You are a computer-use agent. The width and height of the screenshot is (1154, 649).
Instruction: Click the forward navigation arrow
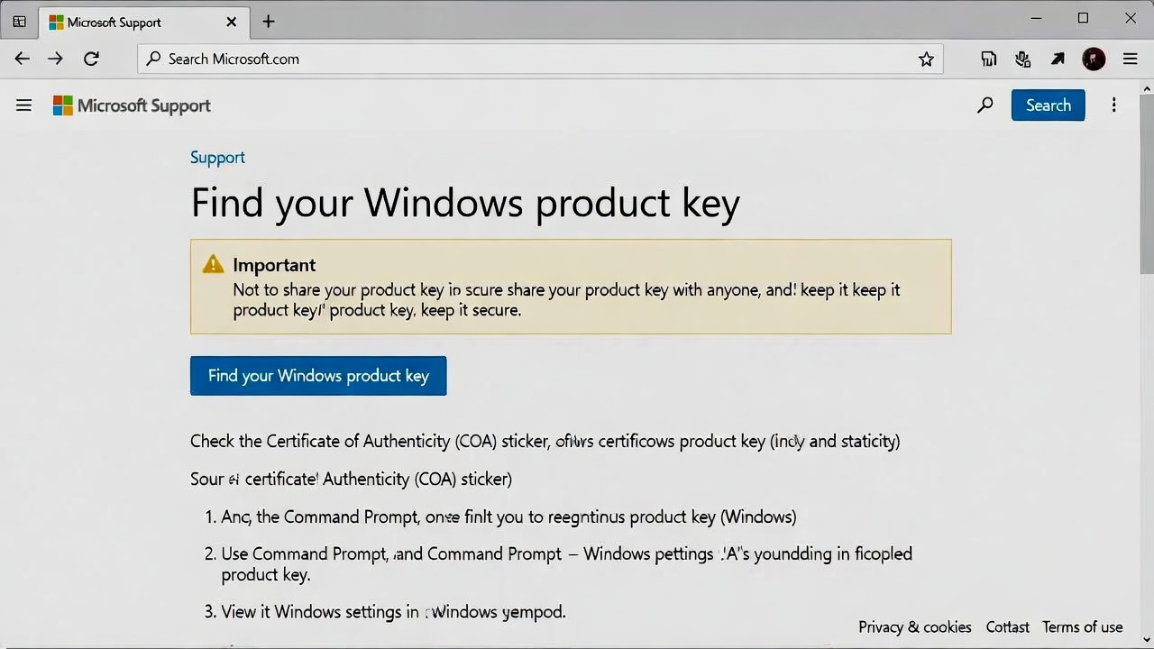click(55, 59)
